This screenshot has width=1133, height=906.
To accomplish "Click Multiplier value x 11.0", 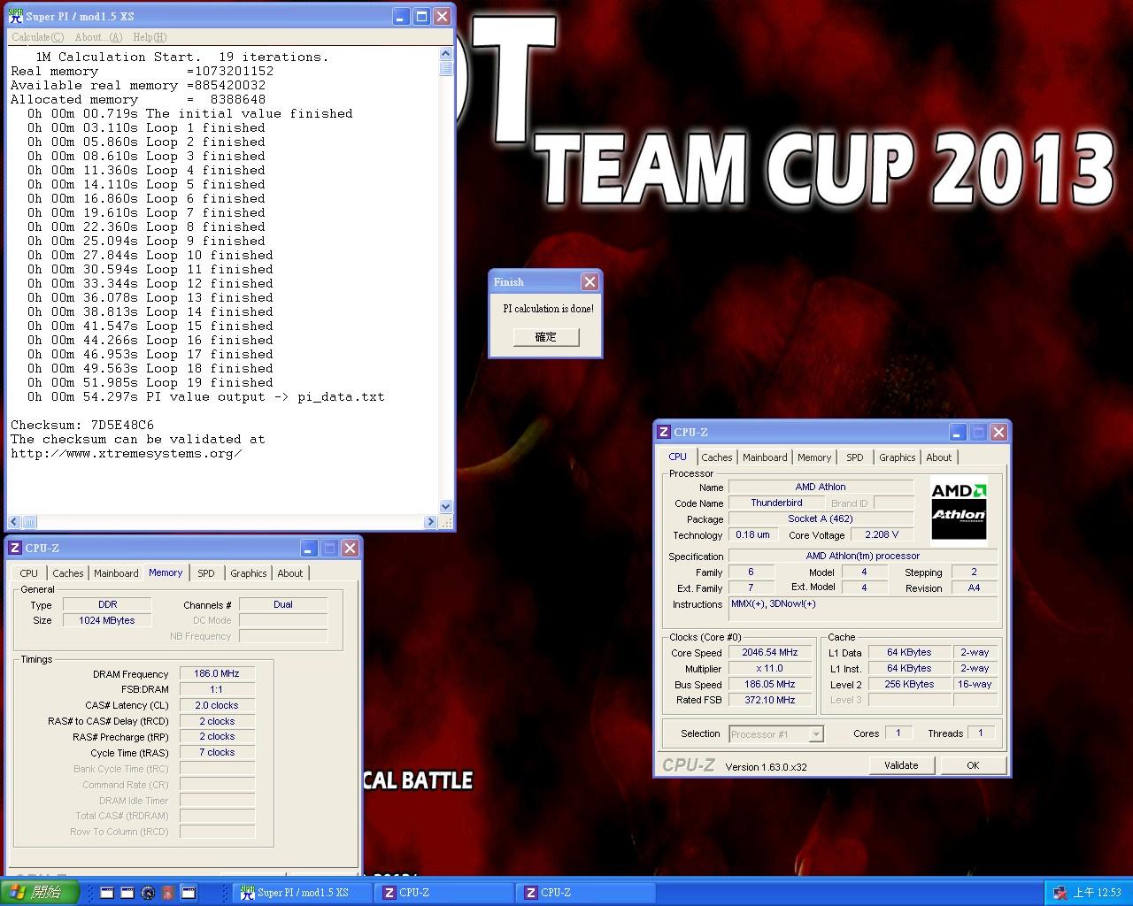I will pyautogui.click(x=769, y=668).
